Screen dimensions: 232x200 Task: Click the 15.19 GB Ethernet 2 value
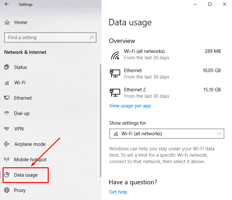(x=212, y=90)
